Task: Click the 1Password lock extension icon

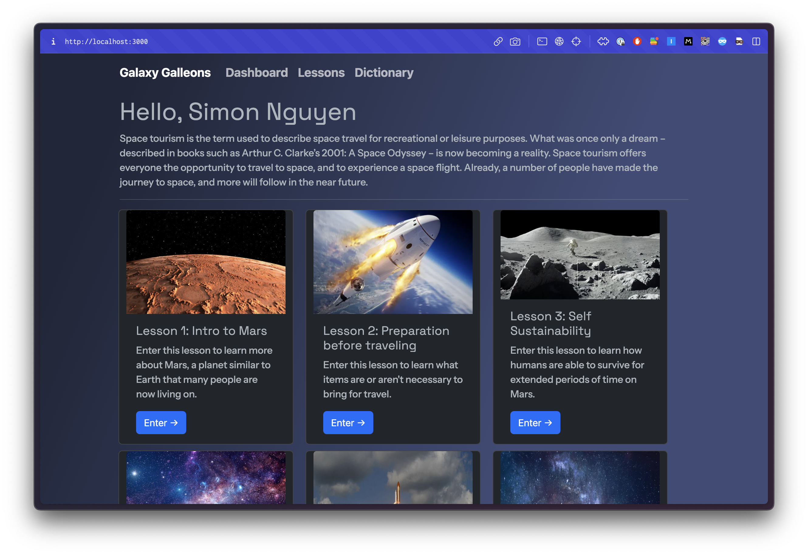Action: [620, 42]
